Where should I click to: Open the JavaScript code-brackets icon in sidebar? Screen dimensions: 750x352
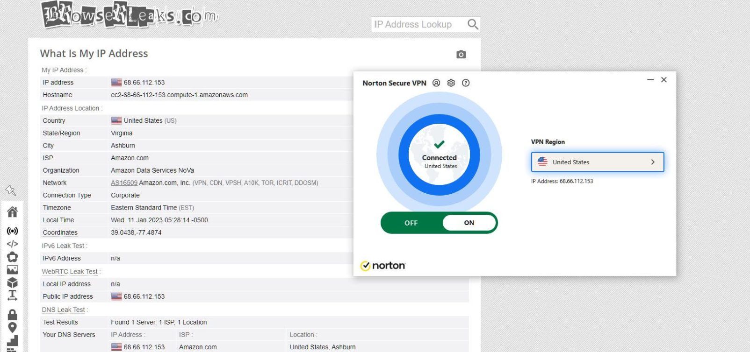[12, 244]
